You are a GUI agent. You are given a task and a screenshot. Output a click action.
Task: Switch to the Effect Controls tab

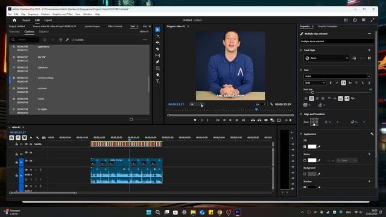click(x=115, y=27)
